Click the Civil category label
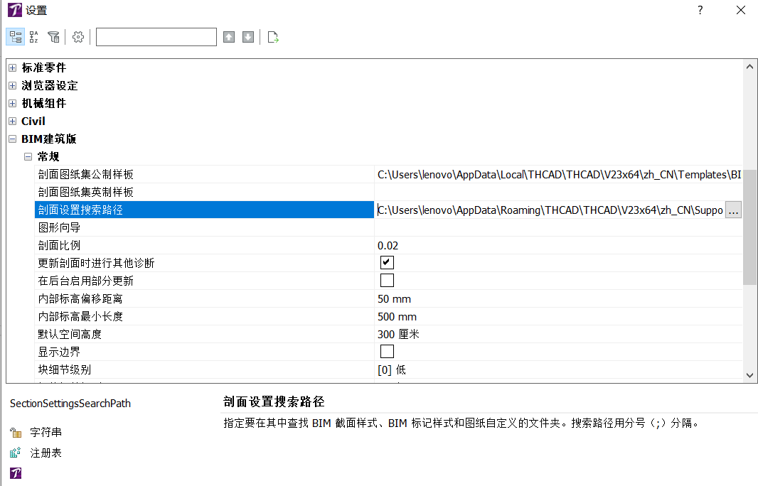758x486 pixels. pos(33,121)
